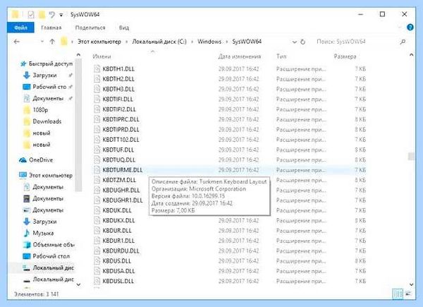Click the OneDrive cloud icon
The image size is (423, 307).
23,160
